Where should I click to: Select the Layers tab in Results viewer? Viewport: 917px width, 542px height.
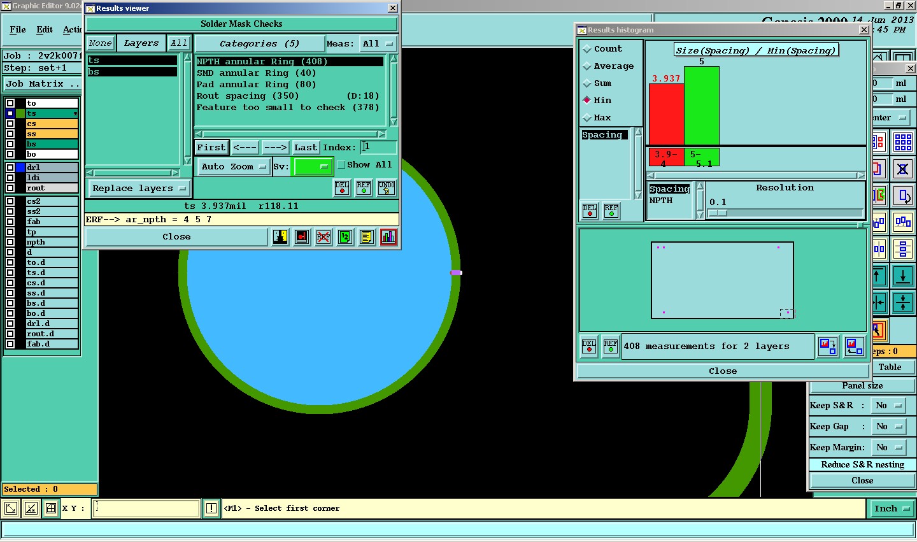(x=141, y=43)
